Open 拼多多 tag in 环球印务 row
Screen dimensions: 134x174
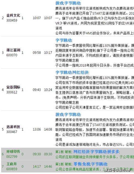point(113,152)
